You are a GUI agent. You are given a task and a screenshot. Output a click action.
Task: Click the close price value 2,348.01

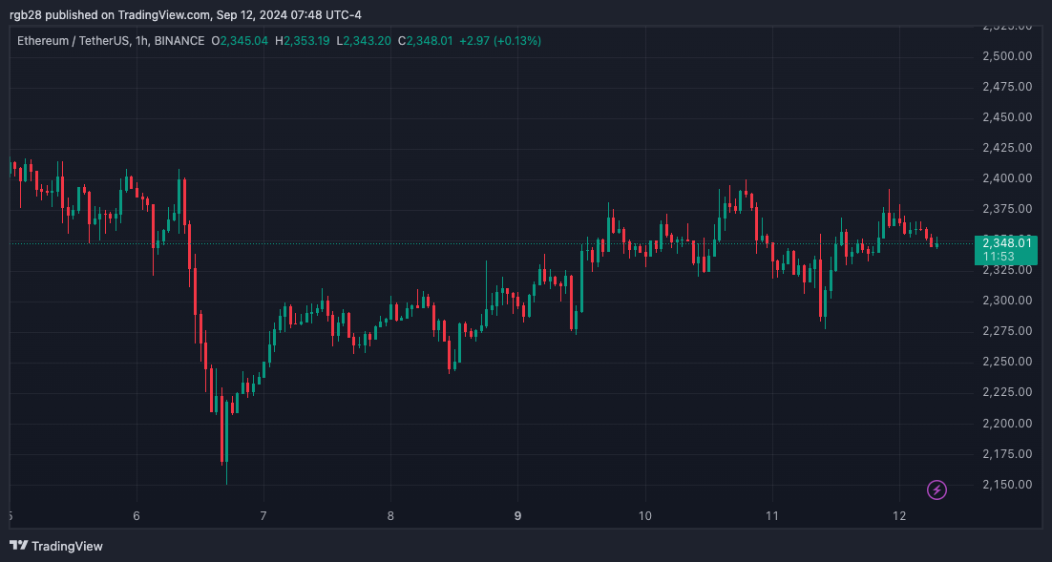(x=426, y=41)
